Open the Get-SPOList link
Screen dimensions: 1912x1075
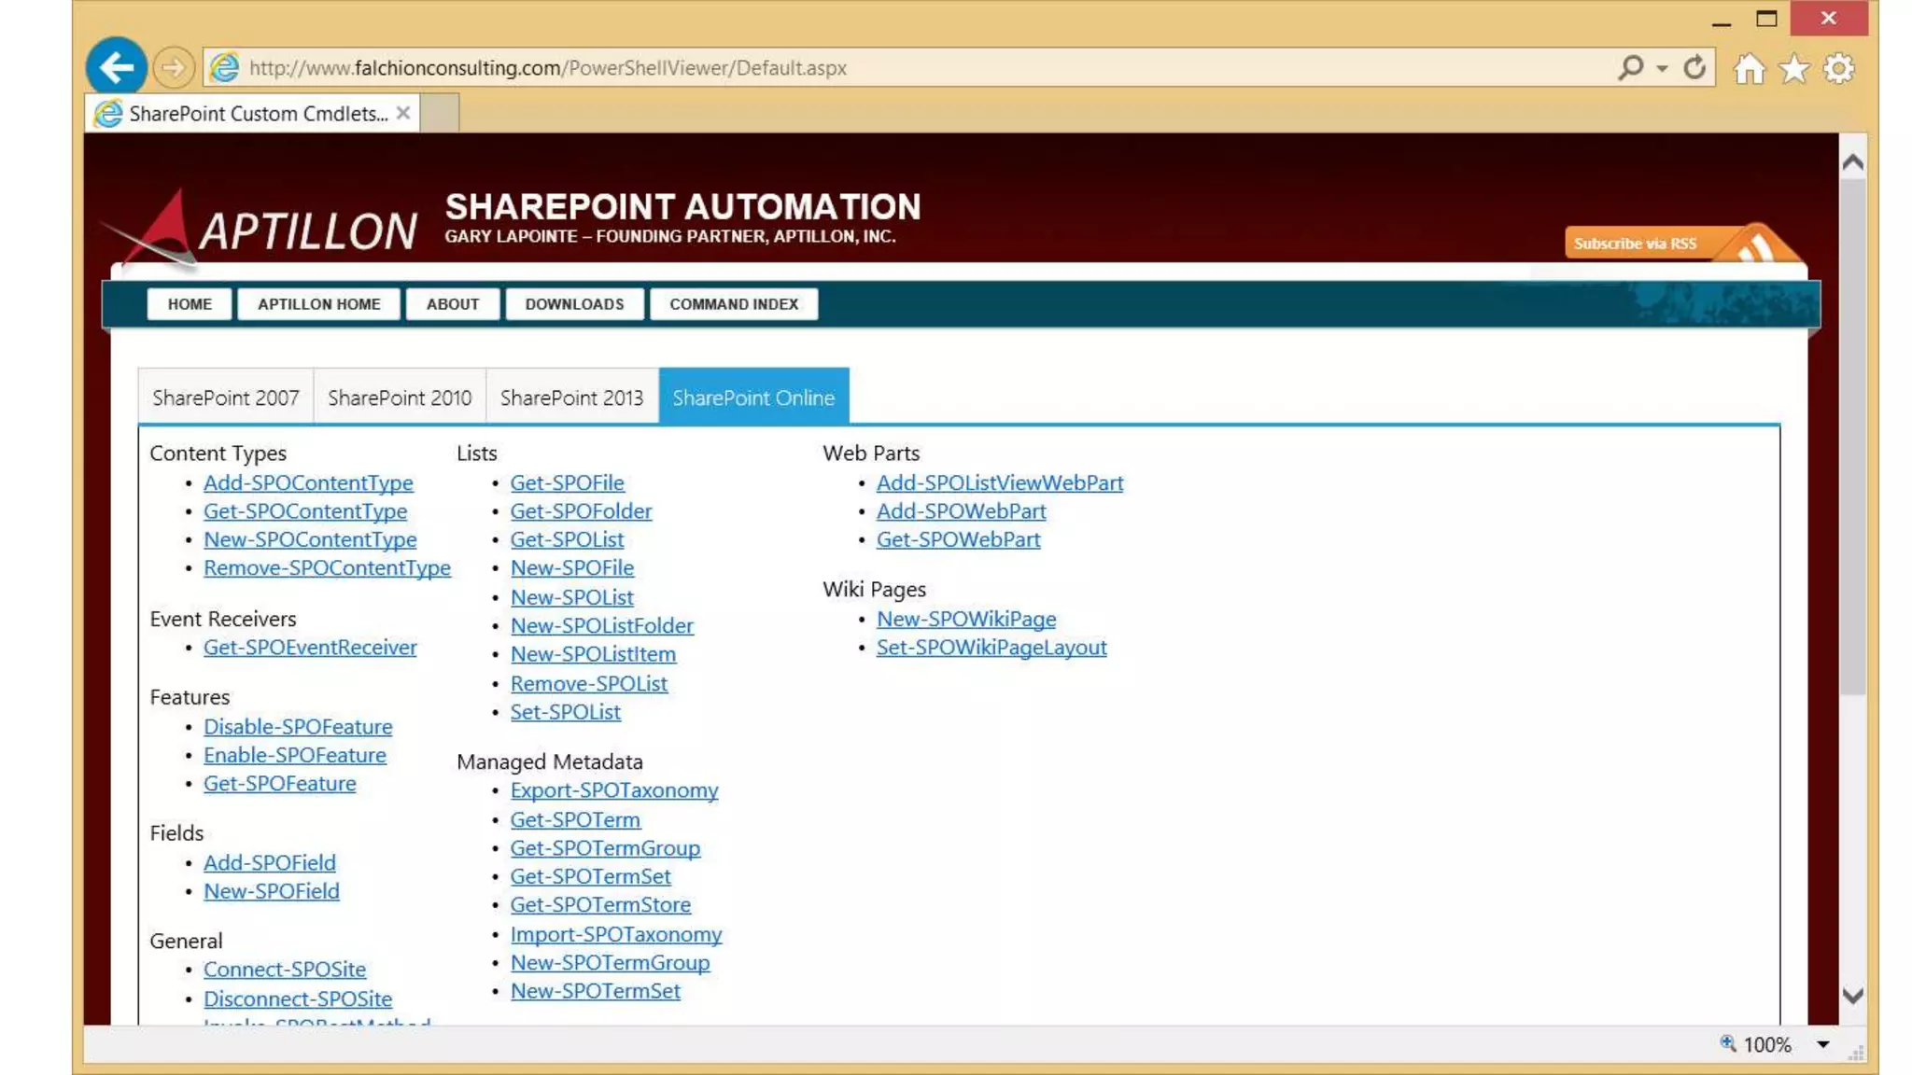tap(567, 539)
